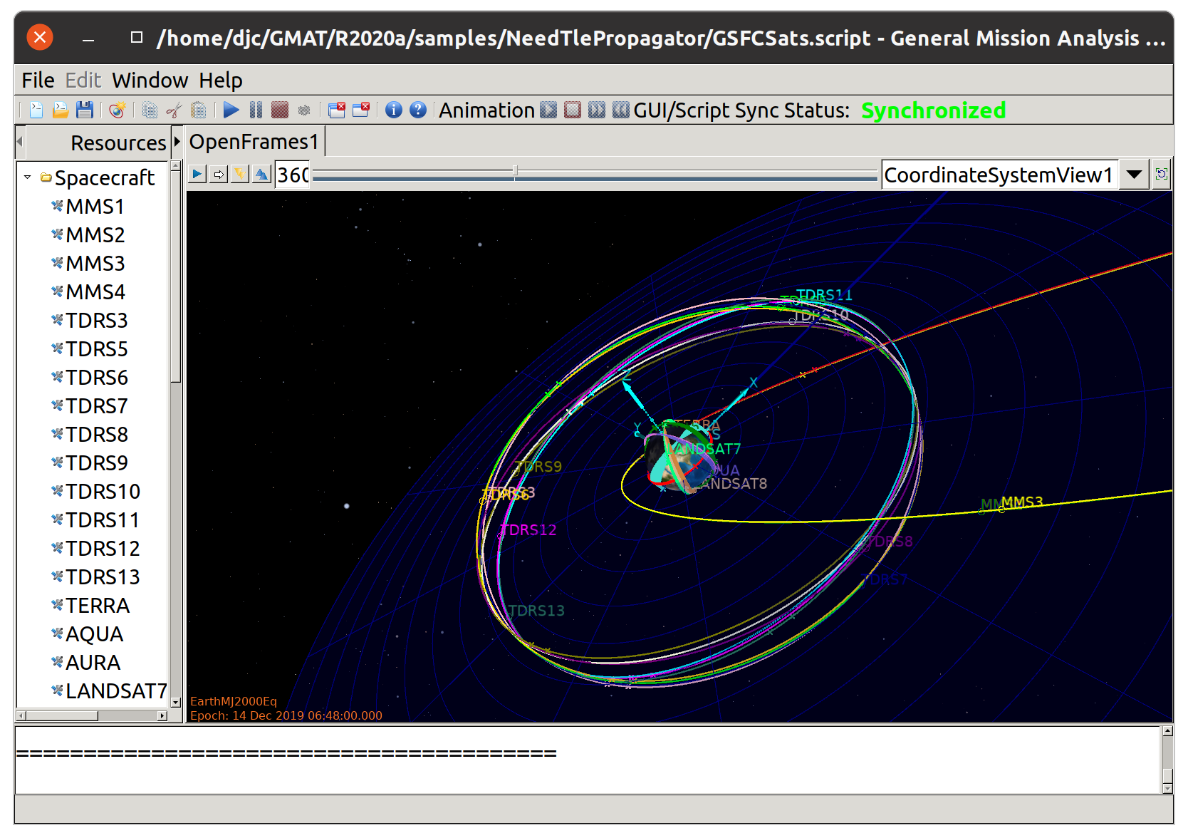Viewport: 1188px width, 838px height.
Task: Start animation with the Animation play button
Action: [x=548, y=110]
